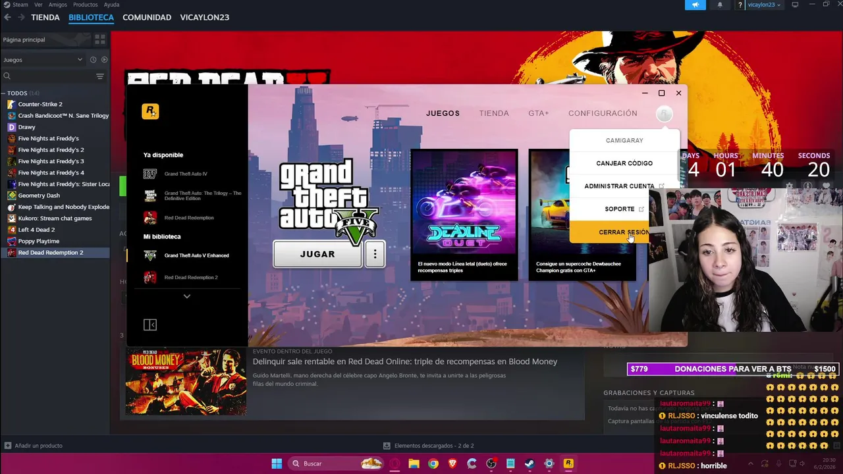Open Google Chrome from taskbar
Viewport: 843px width, 474px height.
433,463
